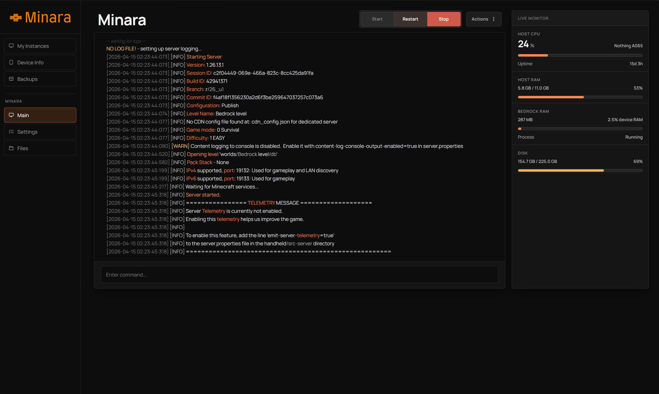Open the Device Info page
Screen dimensions: 659x394
pos(40,62)
